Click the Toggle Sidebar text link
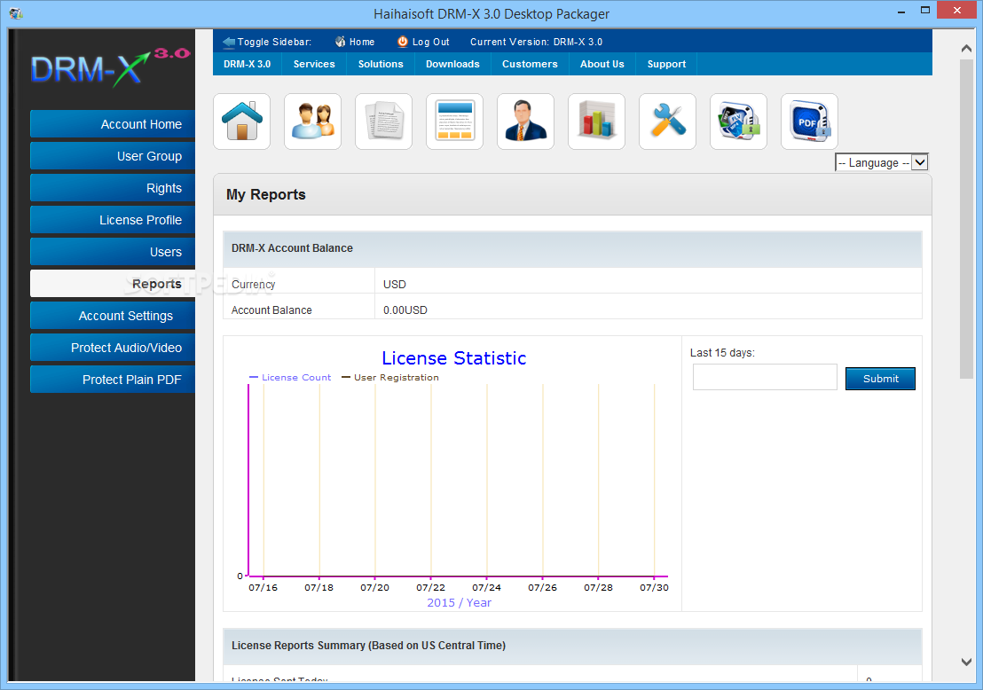 275,42
